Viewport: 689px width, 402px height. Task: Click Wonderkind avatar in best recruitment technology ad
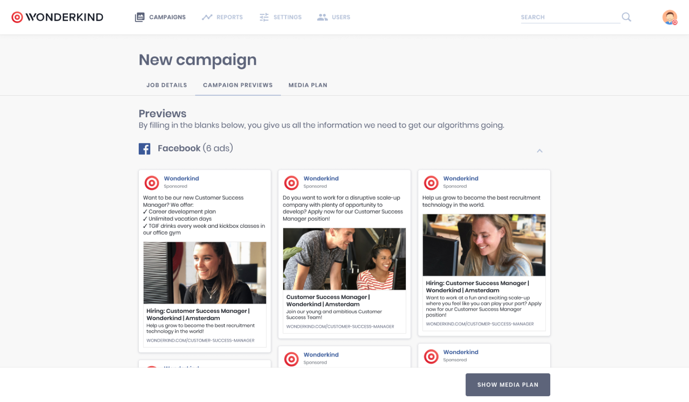[x=431, y=183]
